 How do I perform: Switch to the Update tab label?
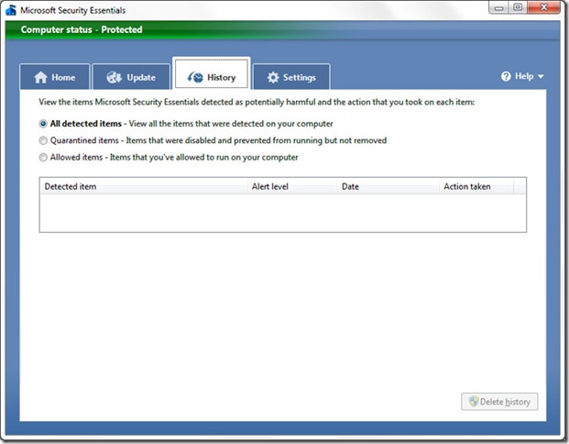(x=141, y=78)
